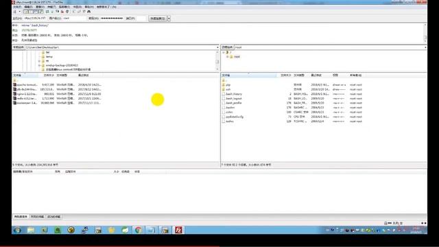This screenshot has height=247, width=439.
Task: Expand mmdvp-backup-20180412 folder in local tree
Action: pos(40,65)
